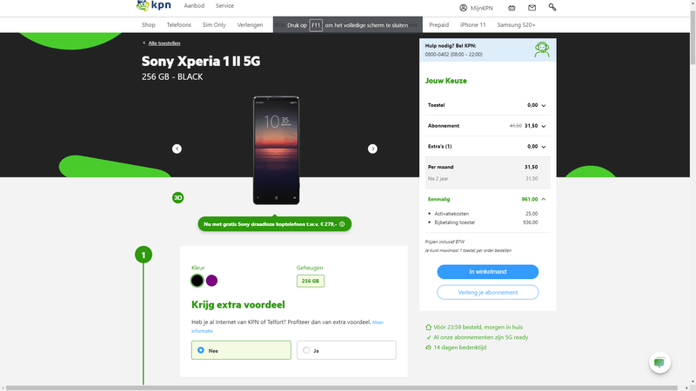The height and width of the screenshot is (391, 696).
Task: Open Meer informatie link
Action: tap(378, 322)
